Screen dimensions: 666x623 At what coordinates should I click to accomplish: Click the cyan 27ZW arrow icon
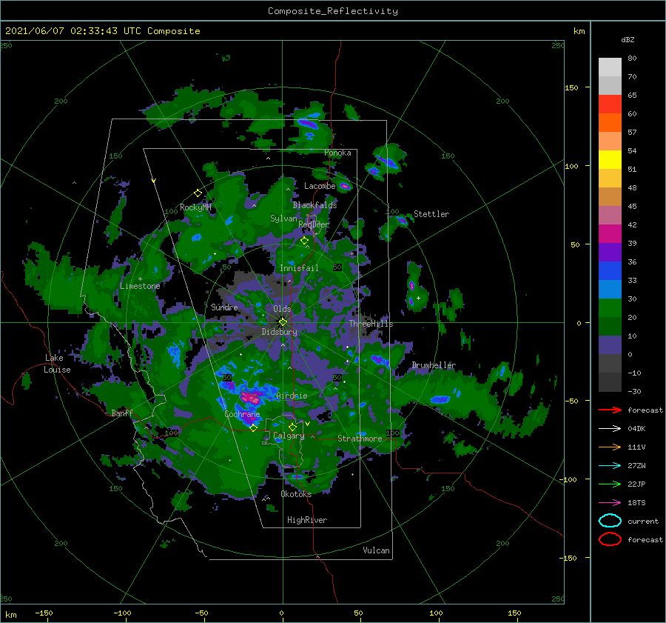click(x=610, y=466)
